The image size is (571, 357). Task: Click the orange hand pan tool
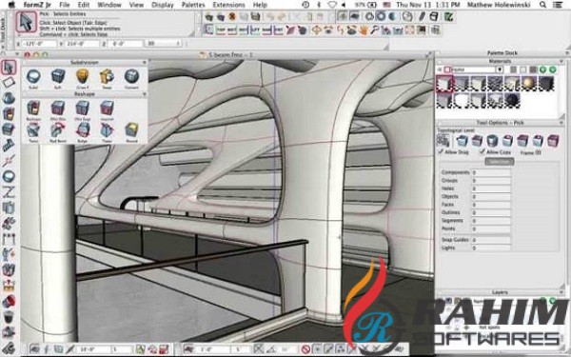(x=364, y=30)
